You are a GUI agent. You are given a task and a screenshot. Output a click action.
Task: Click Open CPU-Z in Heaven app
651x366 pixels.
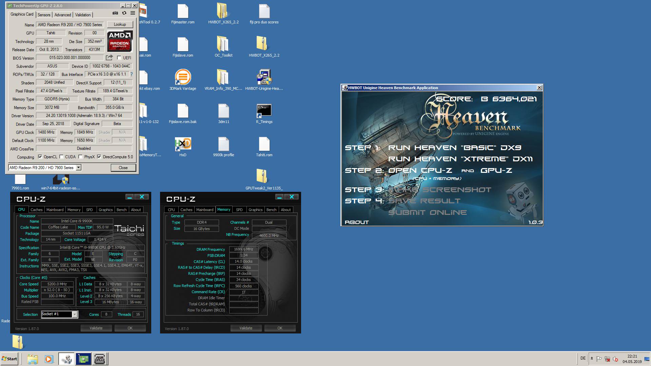pos(420,170)
